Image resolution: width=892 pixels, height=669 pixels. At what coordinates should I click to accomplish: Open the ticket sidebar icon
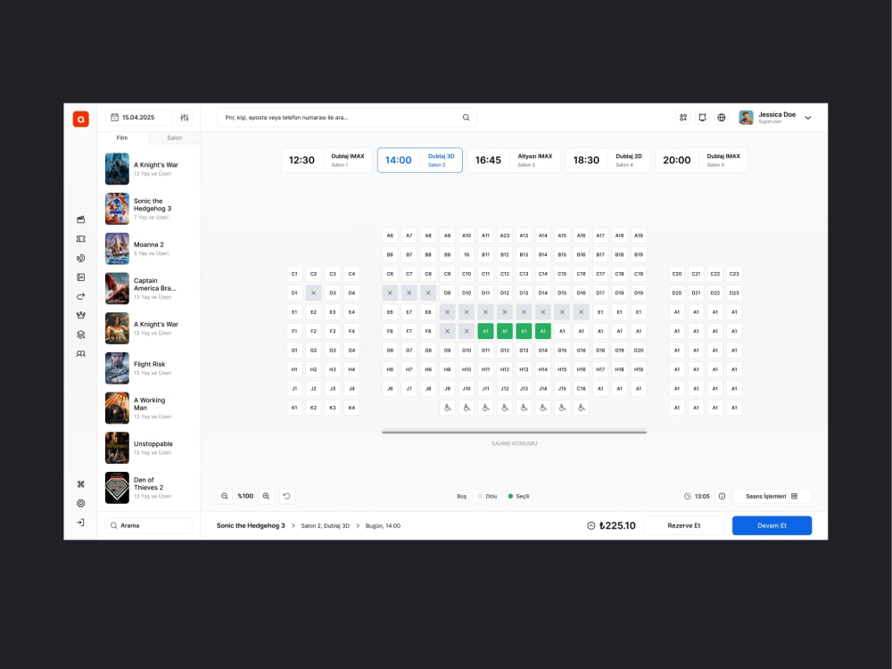point(81,239)
